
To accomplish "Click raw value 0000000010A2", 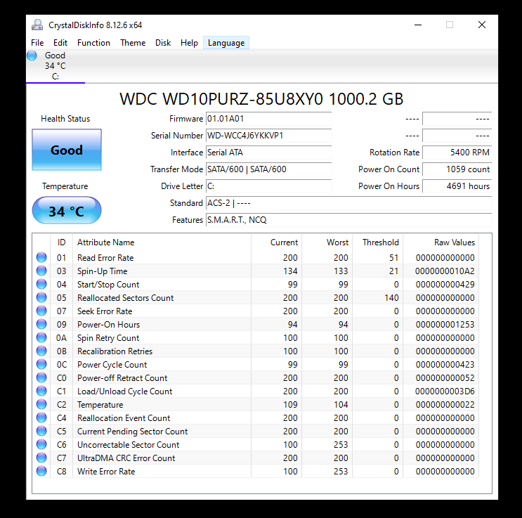I will pyautogui.click(x=445, y=271).
